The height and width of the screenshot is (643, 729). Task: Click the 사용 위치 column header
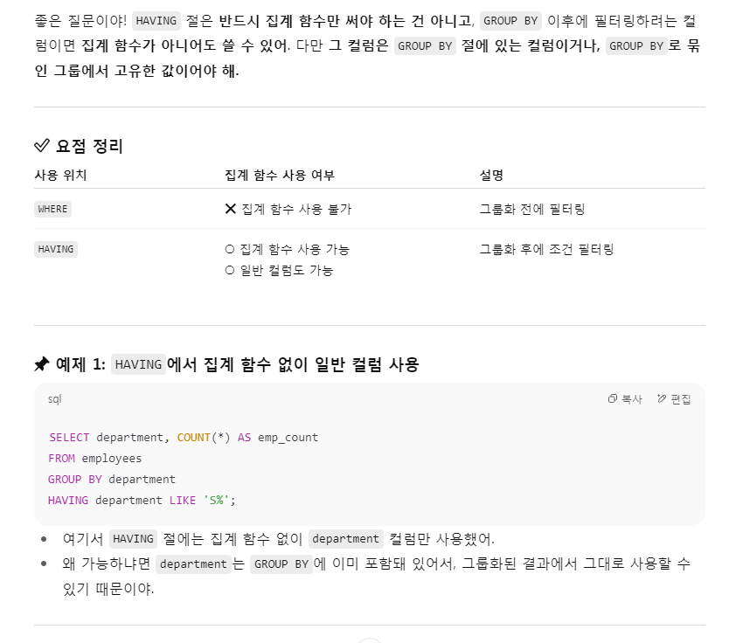(60, 175)
